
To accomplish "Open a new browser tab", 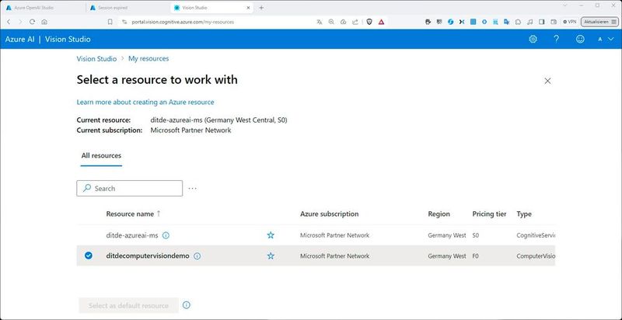I will 261,8.
